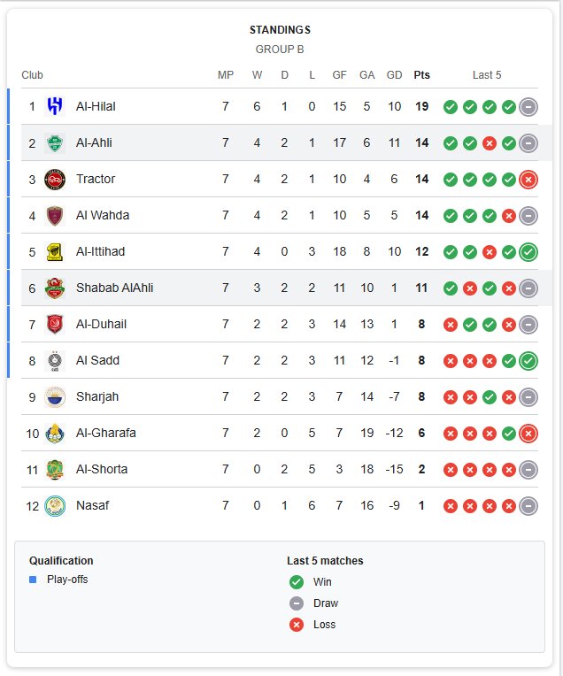Click the Sharjah club logo
This screenshot has width=563, height=676.
(x=55, y=396)
